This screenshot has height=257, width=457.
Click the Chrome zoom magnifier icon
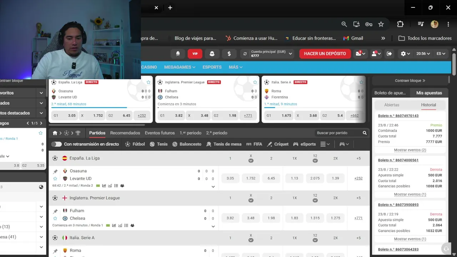[344, 24]
